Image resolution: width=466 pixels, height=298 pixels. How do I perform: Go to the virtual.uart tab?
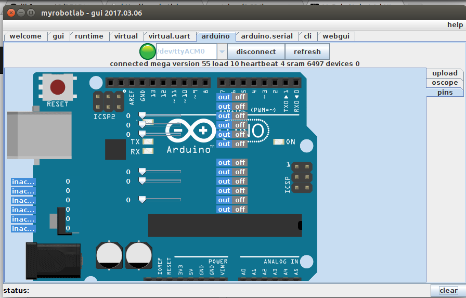coord(170,36)
